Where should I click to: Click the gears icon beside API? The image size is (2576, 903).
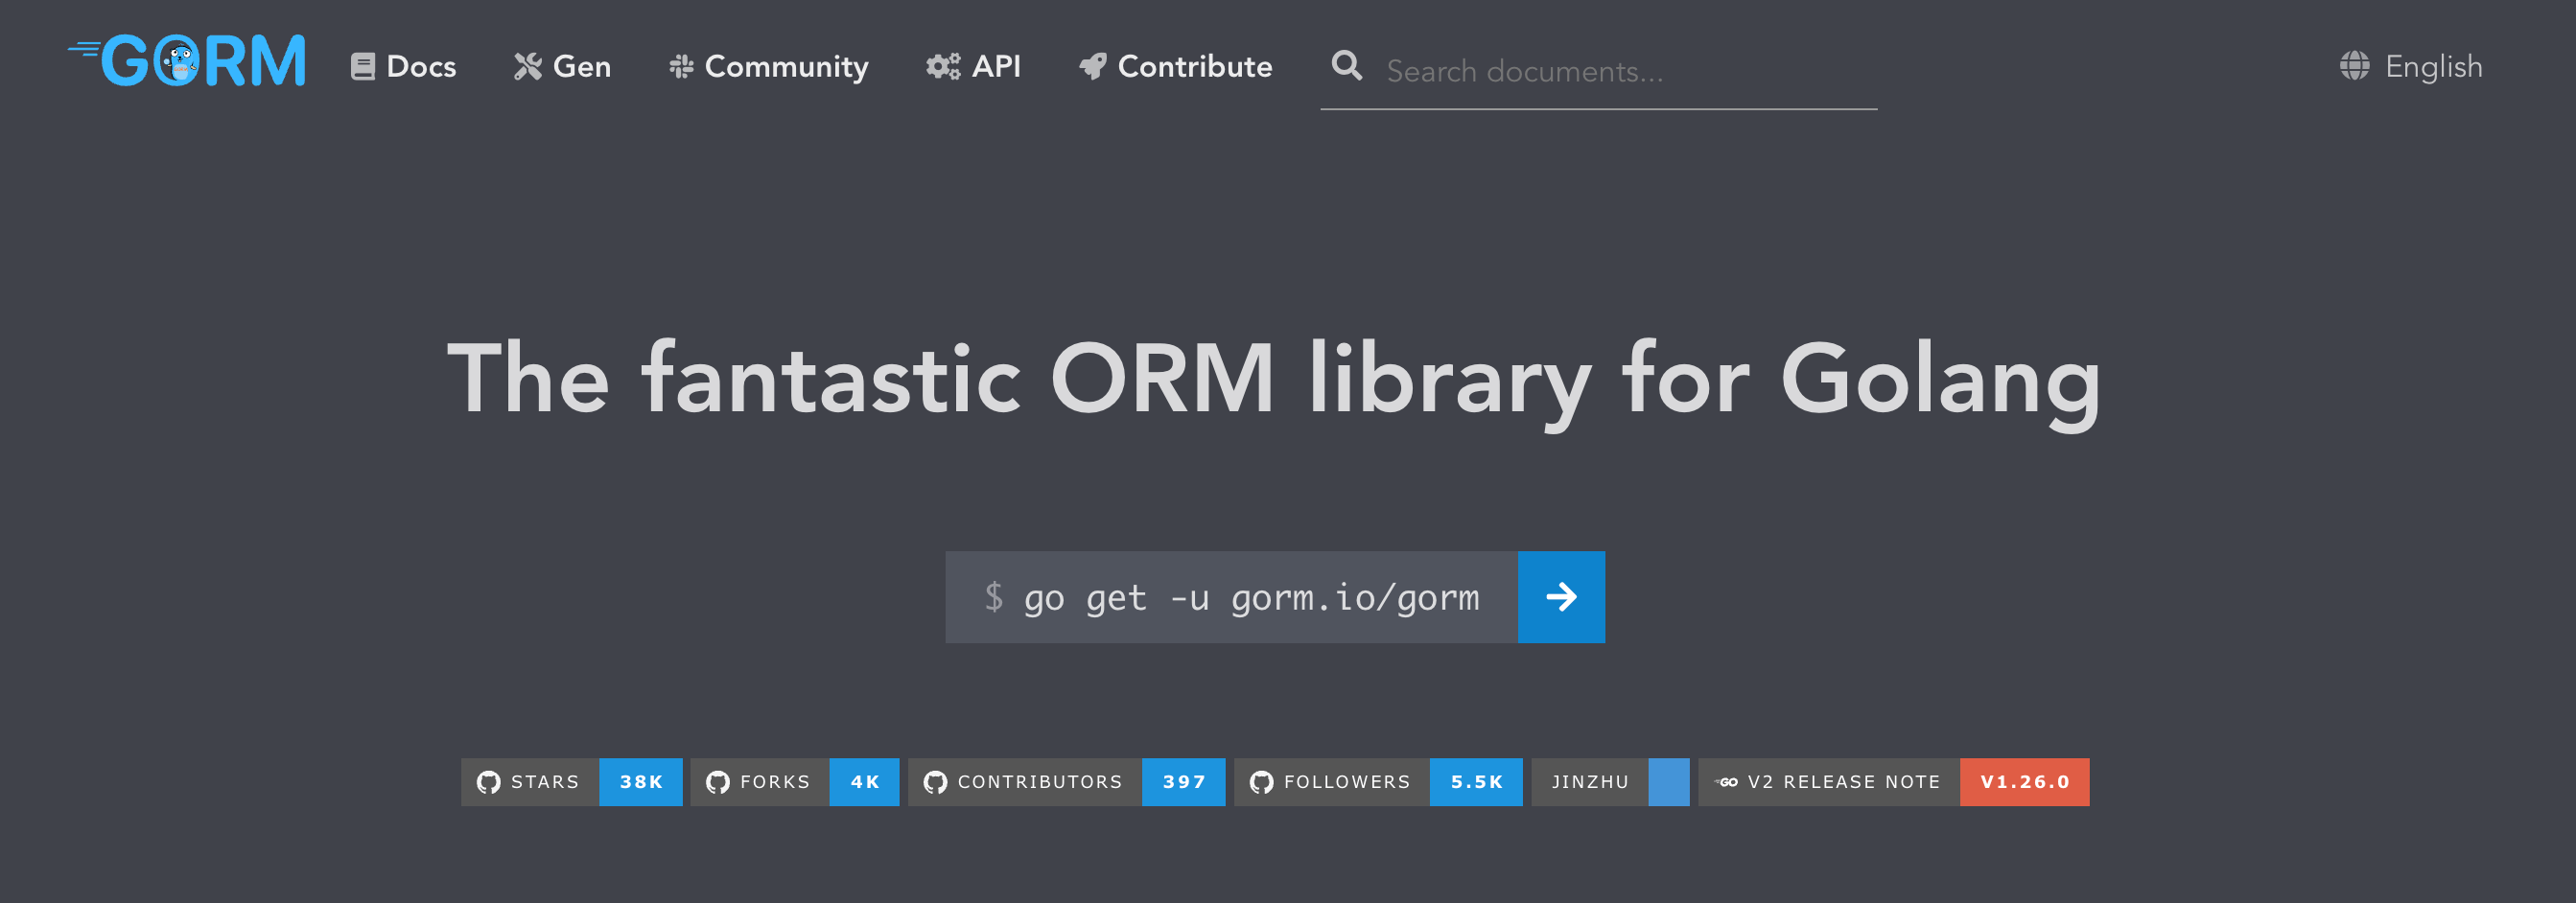[943, 67]
